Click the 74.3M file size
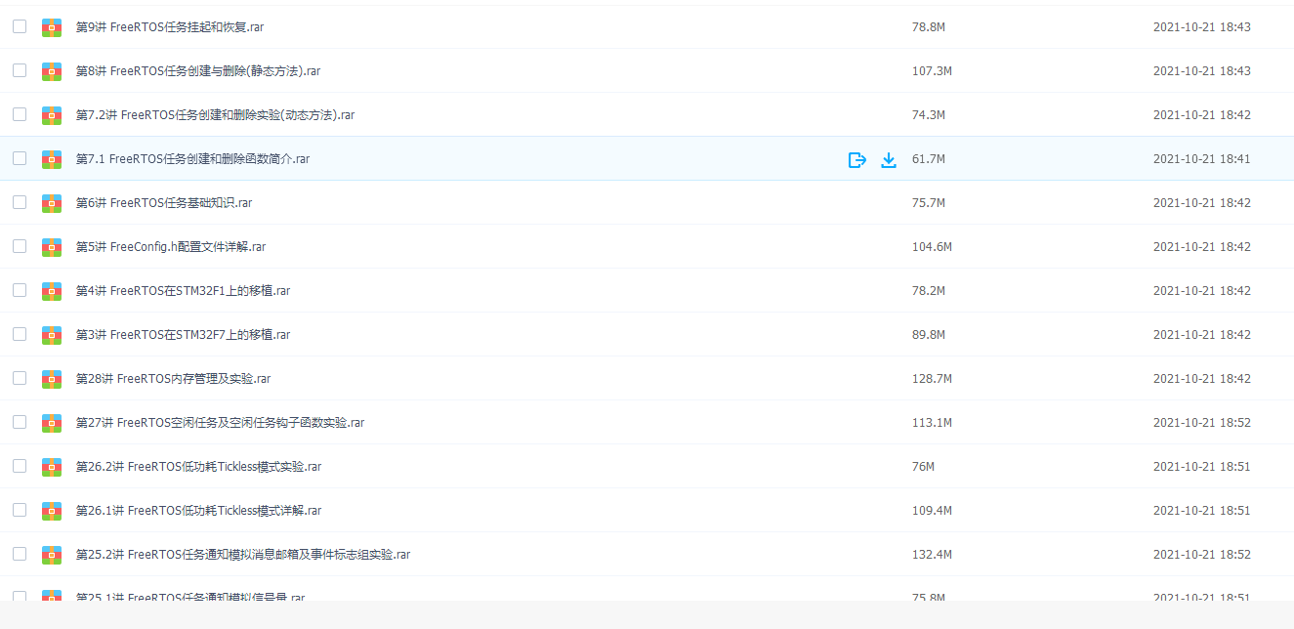The image size is (1294, 629). (928, 115)
